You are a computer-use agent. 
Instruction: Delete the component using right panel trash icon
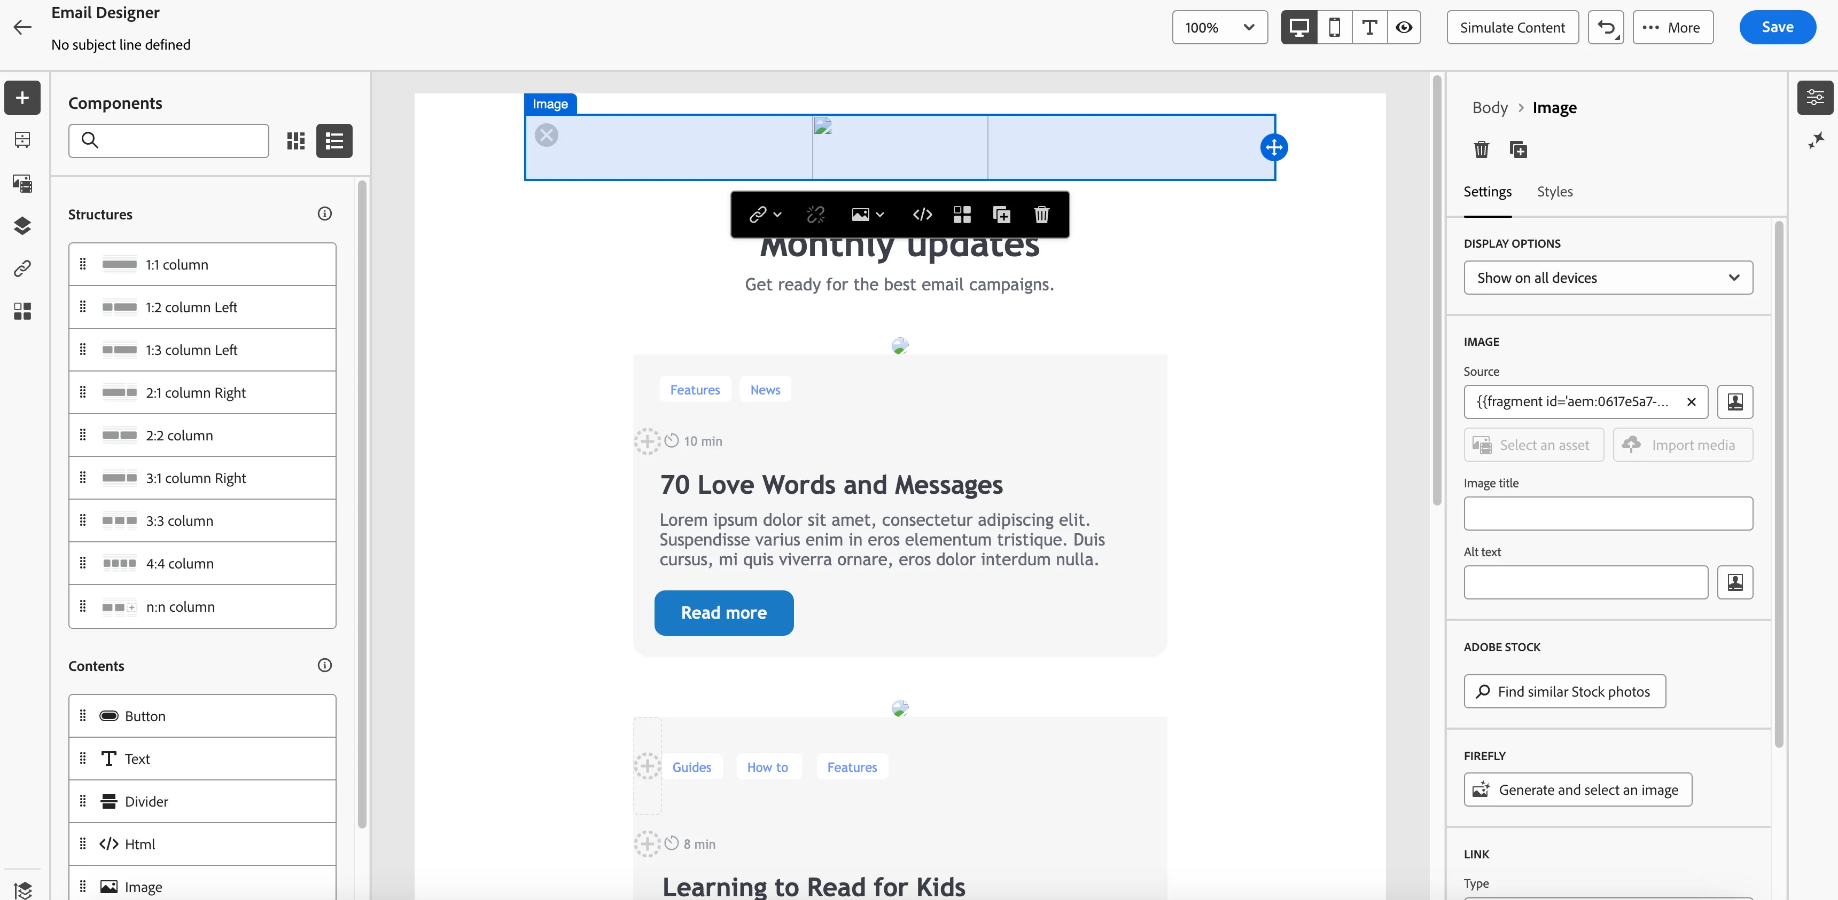point(1481,149)
